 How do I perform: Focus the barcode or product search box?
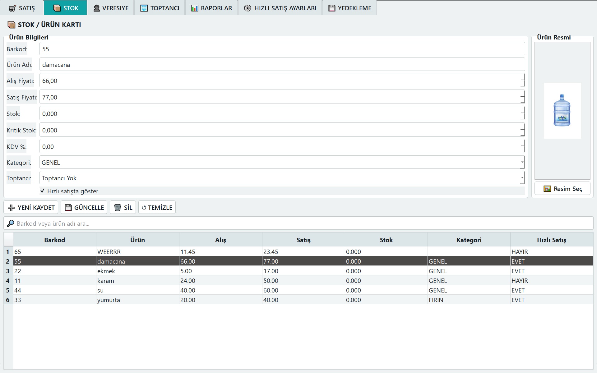coord(298,223)
